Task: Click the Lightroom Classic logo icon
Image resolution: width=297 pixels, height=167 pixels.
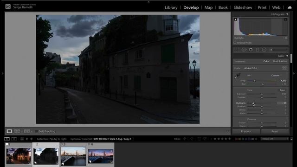Action: click(x=8, y=6)
